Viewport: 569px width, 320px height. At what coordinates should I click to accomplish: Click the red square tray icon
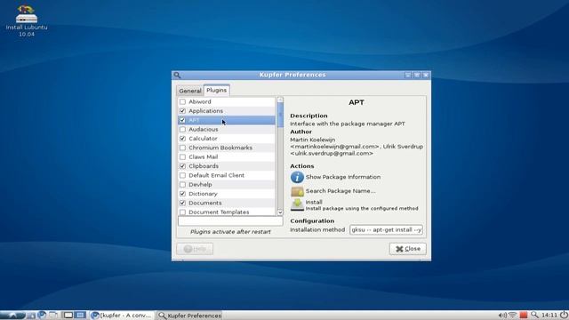[524, 316]
